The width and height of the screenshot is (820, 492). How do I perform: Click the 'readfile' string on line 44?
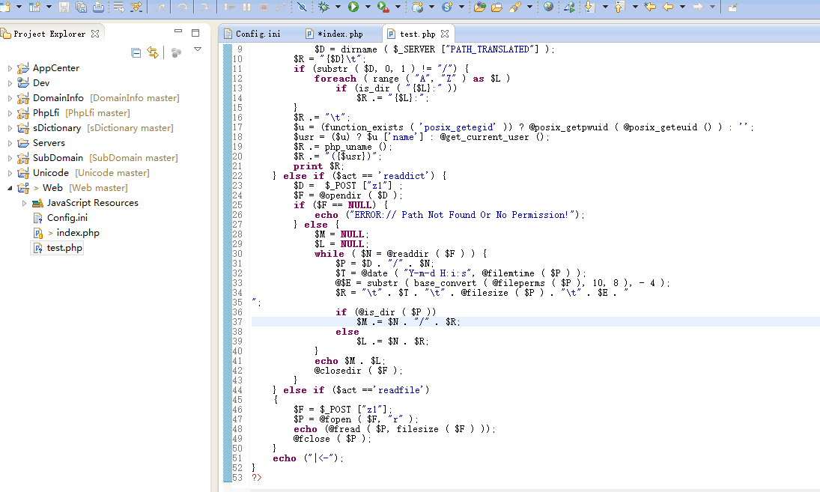point(401,390)
